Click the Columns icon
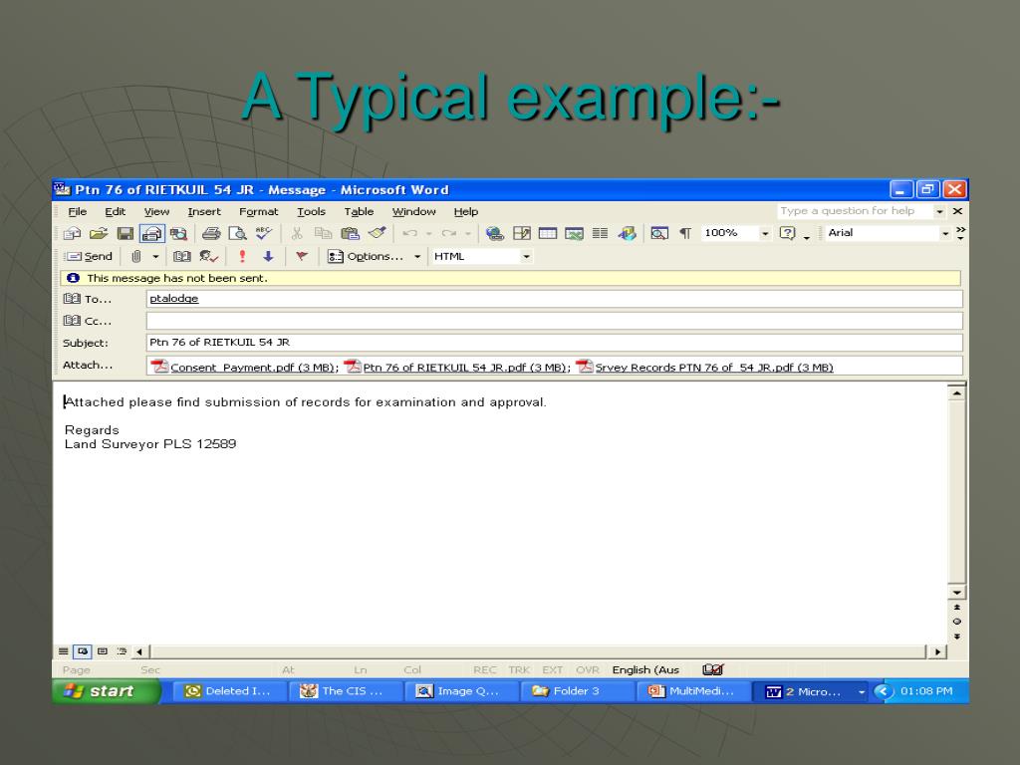1020x765 pixels. (600, 233)
